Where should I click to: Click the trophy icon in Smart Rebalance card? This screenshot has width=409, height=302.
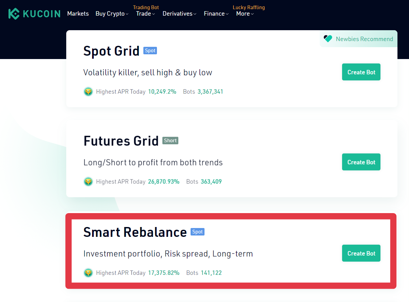tap(88, 273)
